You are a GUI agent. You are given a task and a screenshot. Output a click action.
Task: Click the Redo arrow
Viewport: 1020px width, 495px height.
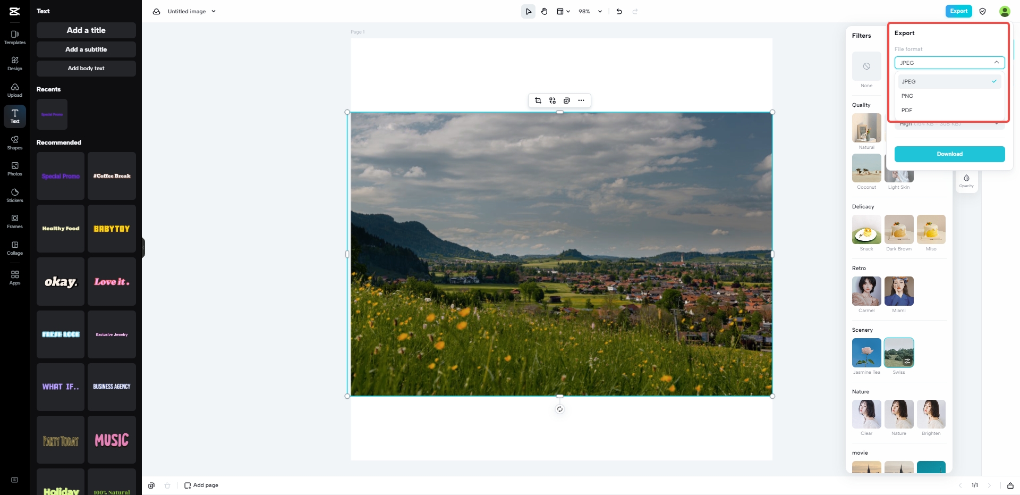pos(635,11)
